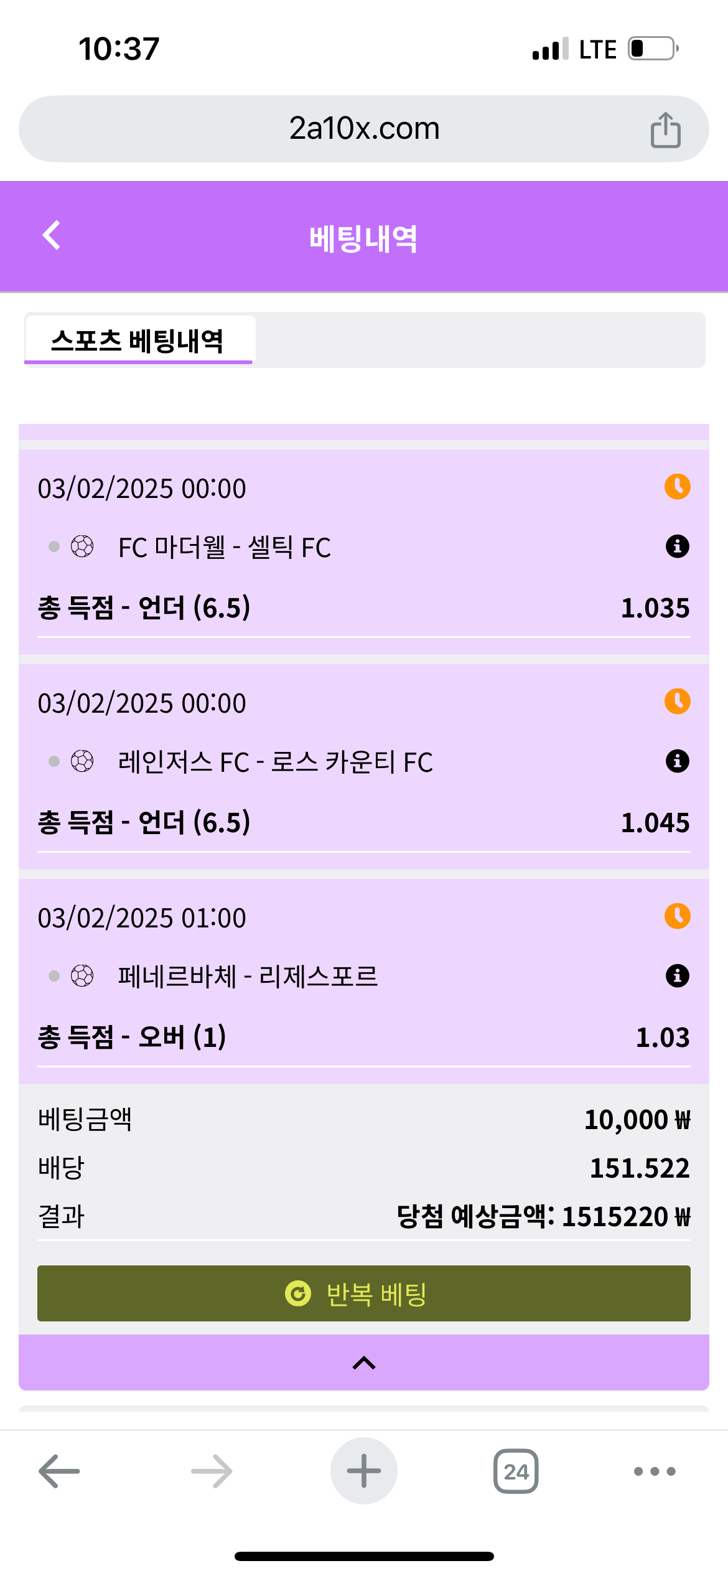The width and height of the screenshot is (728, 1576).
Task: Tap soccer ball icon beside FC 마더웰
Action: pos(82,546)
